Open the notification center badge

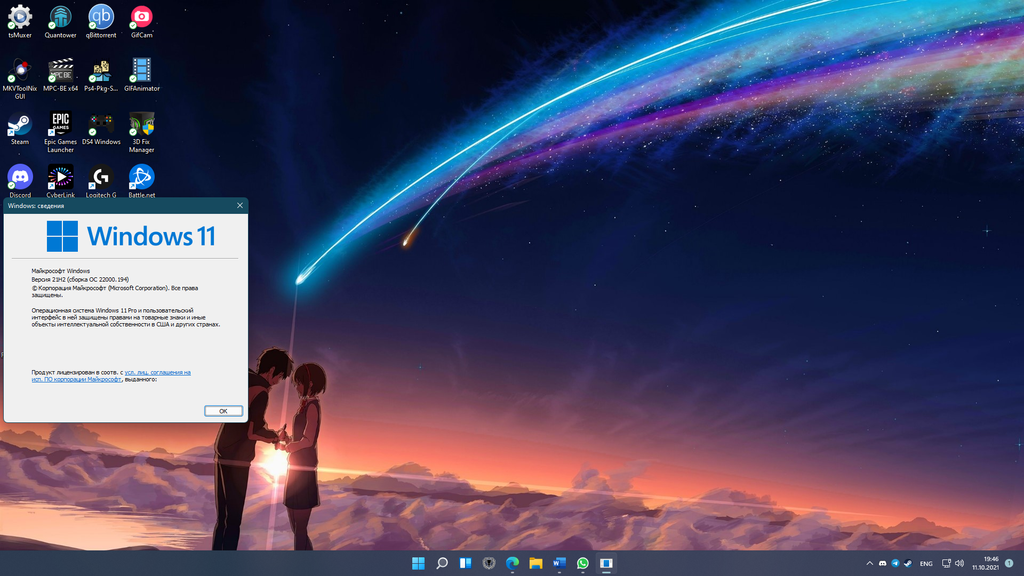click(1009, 563)
